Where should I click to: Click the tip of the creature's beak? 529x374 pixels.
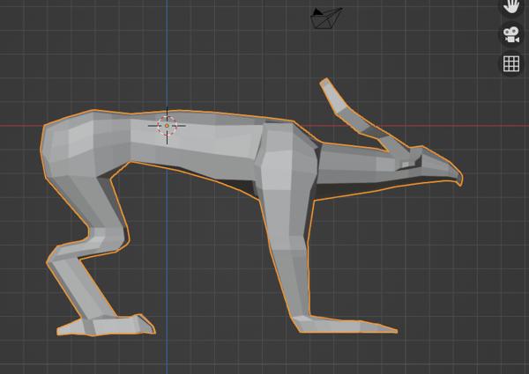459,180
